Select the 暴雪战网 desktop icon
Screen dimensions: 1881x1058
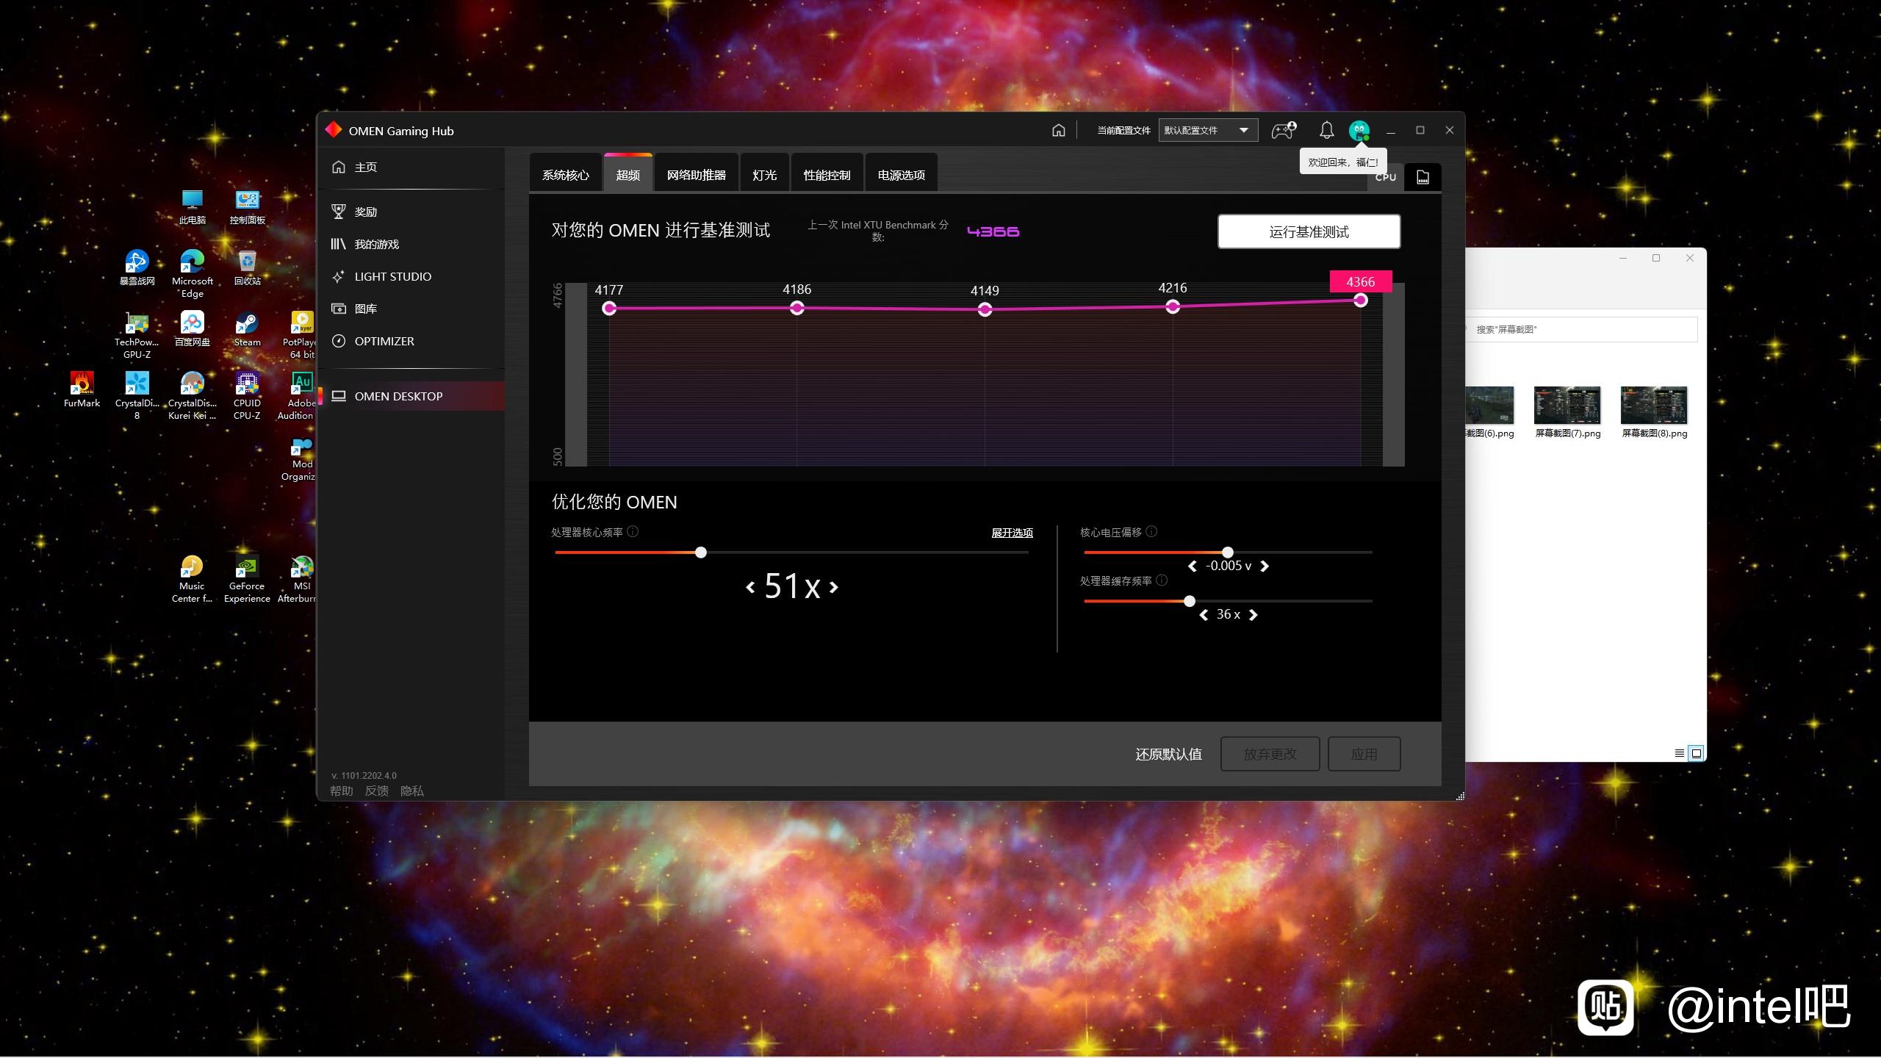pos(137,267)
